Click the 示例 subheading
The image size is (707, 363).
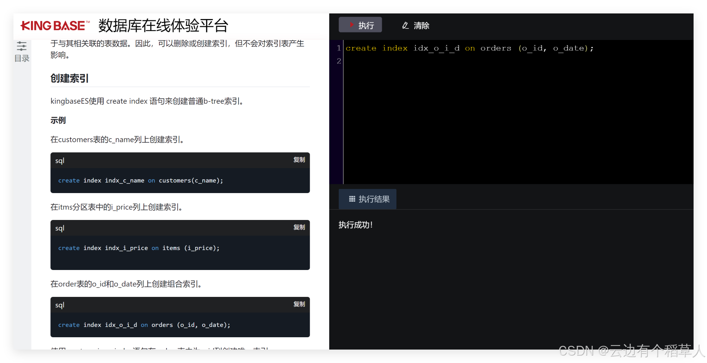click(58, 120)
